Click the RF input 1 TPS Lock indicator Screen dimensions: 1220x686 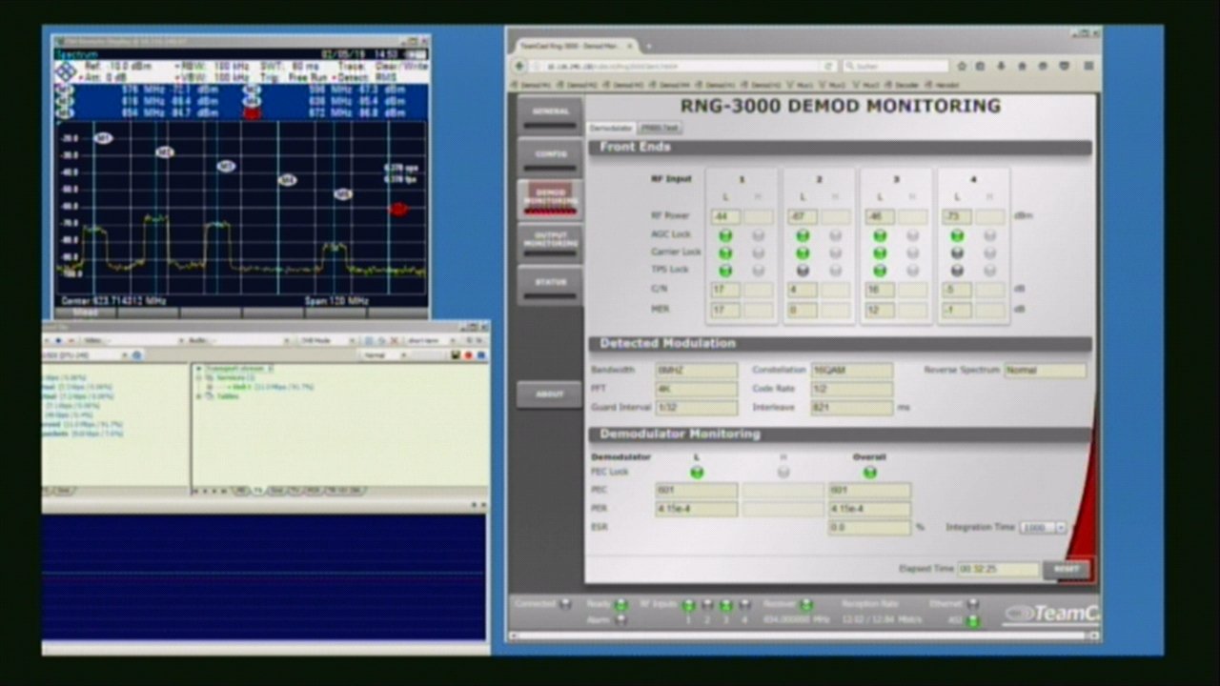[725, 270]
